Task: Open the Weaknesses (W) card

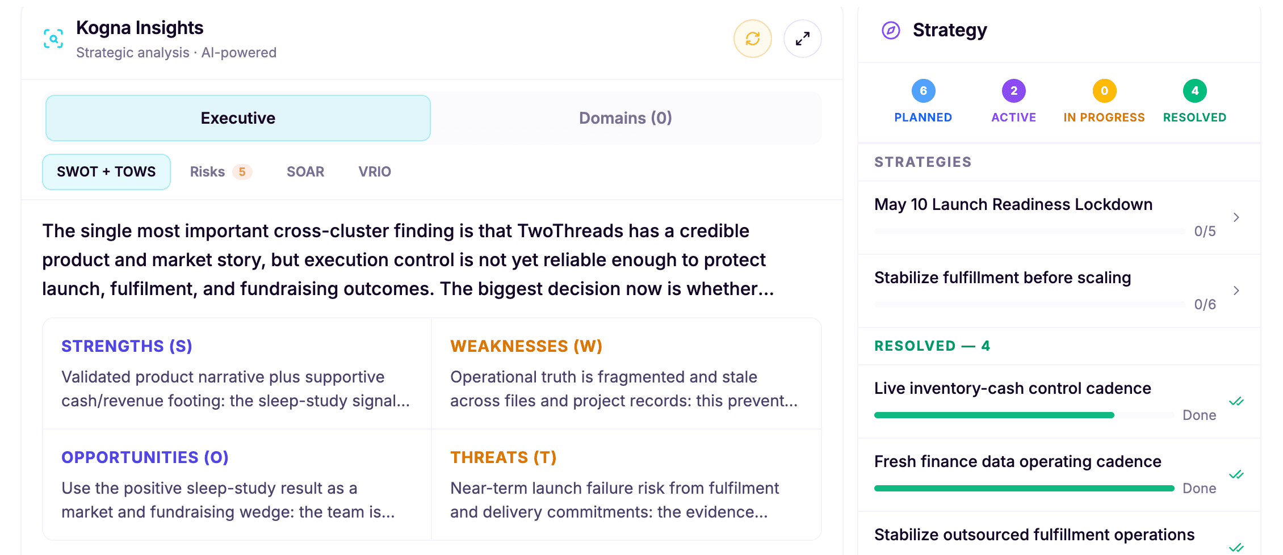Action: pos(626,373)
